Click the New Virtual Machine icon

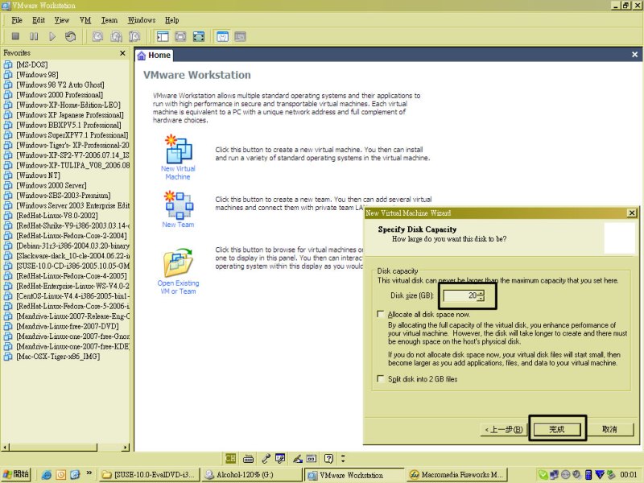tap(178, 149)
